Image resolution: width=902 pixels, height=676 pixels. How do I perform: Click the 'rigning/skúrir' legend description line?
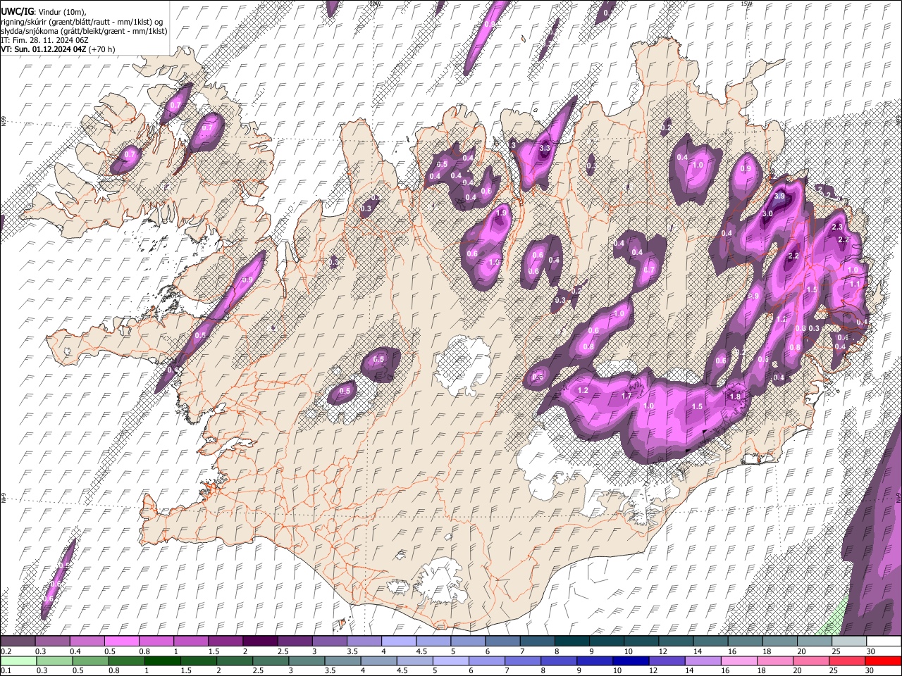[83, 22]
